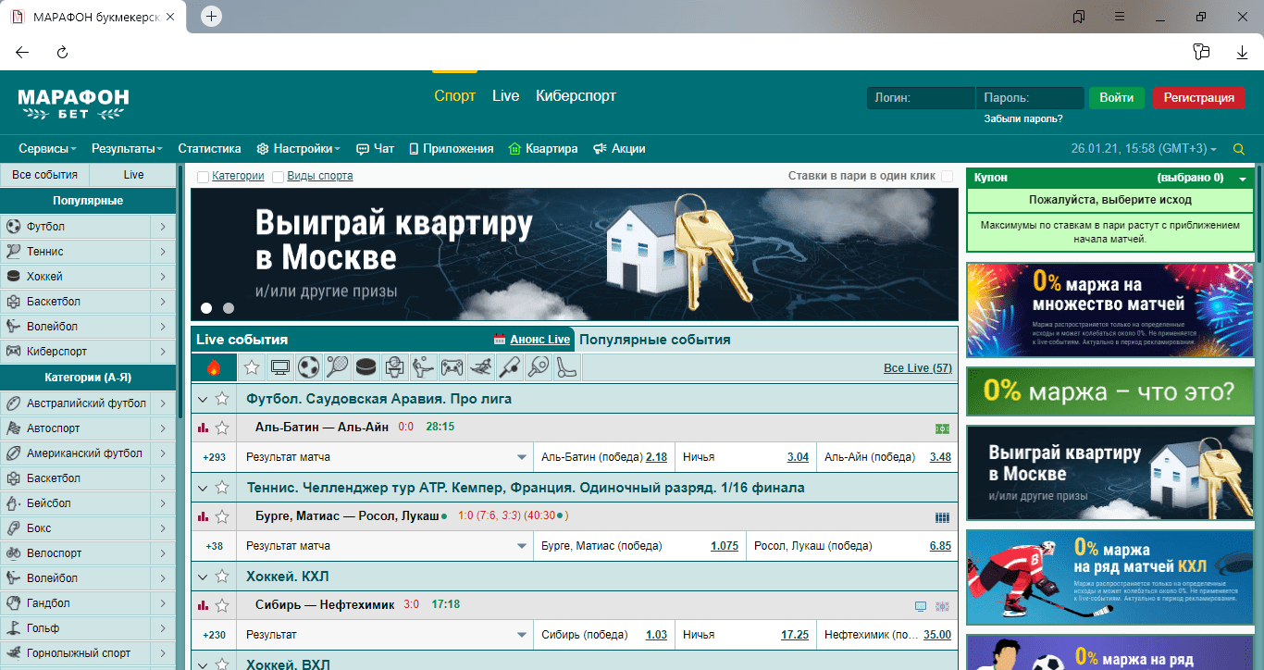Open scoreboard icon for Бурге — Росол
Viewport: 1264px width, 670px height.
click(942, 517)
